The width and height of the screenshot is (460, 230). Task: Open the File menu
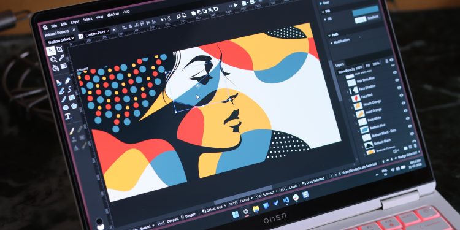coord(54,26)
